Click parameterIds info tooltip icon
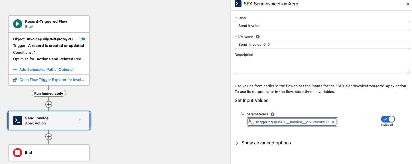412x164 pixels. point(273,114)
